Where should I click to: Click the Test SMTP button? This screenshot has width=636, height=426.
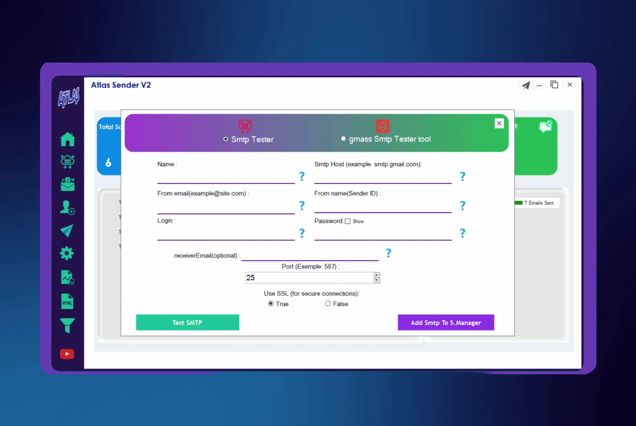click(187, 322)
